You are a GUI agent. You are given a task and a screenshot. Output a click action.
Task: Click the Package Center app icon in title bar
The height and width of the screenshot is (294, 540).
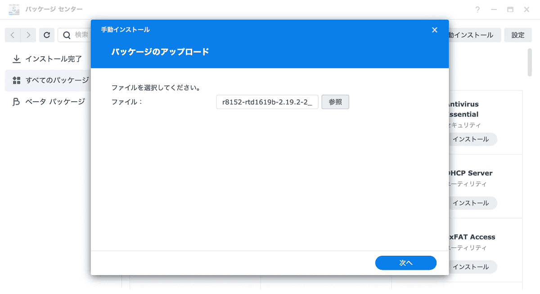(x=13, y=9)
